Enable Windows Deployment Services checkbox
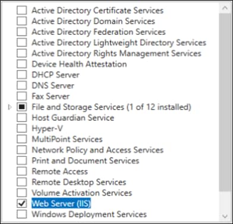The width and height of the screenshot is (233, 224). (22, 214)
